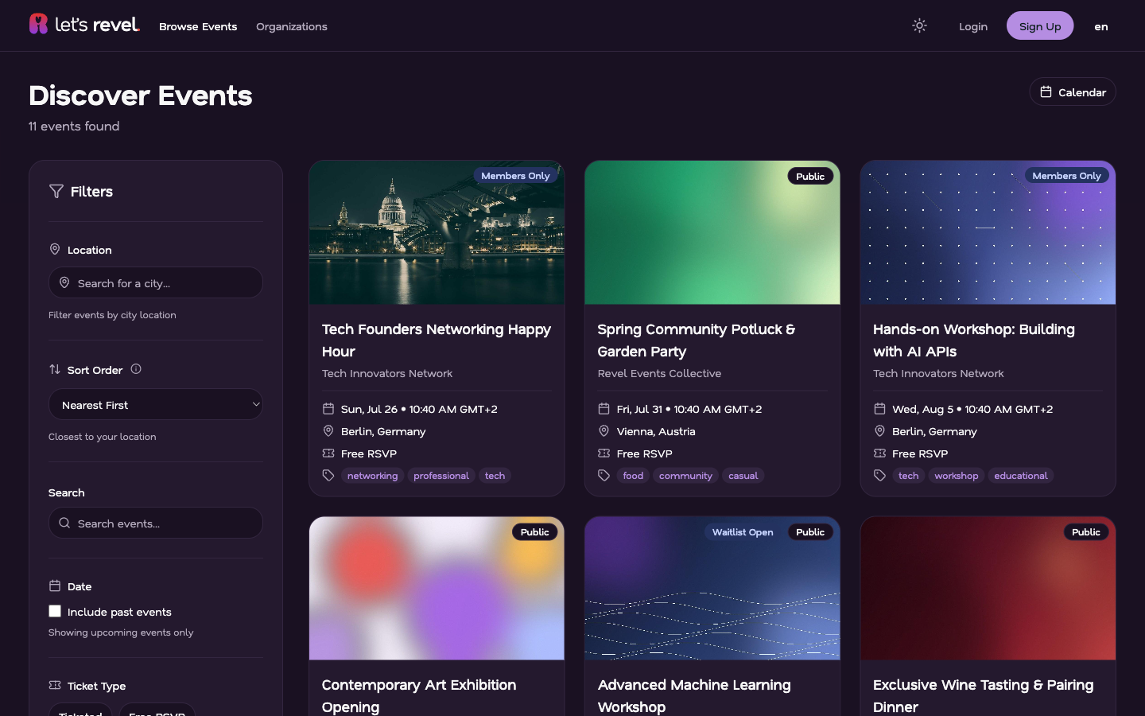Click the Date calendar icon in filters
The width and height of the screenshot is (1145, 716).
(x=55, y=586)
